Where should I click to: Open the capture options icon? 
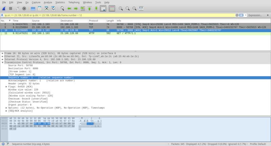click(x=24, y=8)
